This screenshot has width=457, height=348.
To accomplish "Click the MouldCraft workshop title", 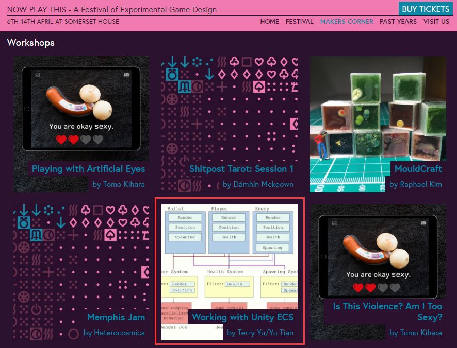I will click(x=418, y=169).
